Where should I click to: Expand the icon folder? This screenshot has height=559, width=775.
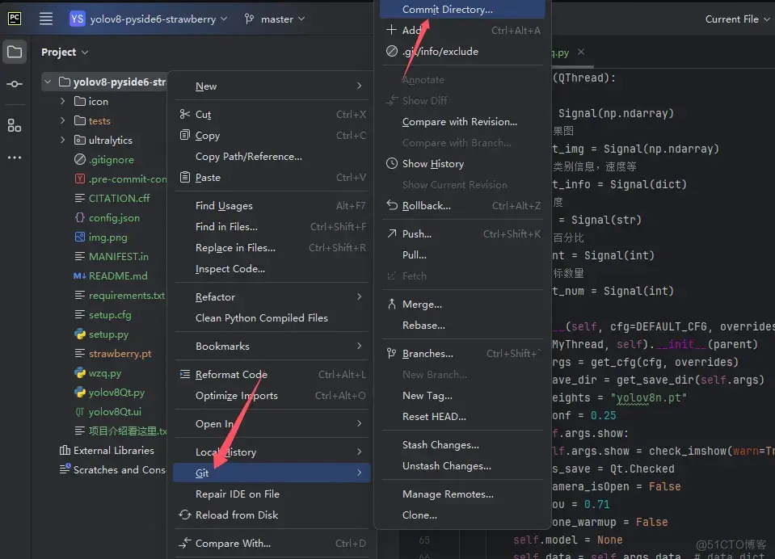pyautogui.click(x=63, y=102)
